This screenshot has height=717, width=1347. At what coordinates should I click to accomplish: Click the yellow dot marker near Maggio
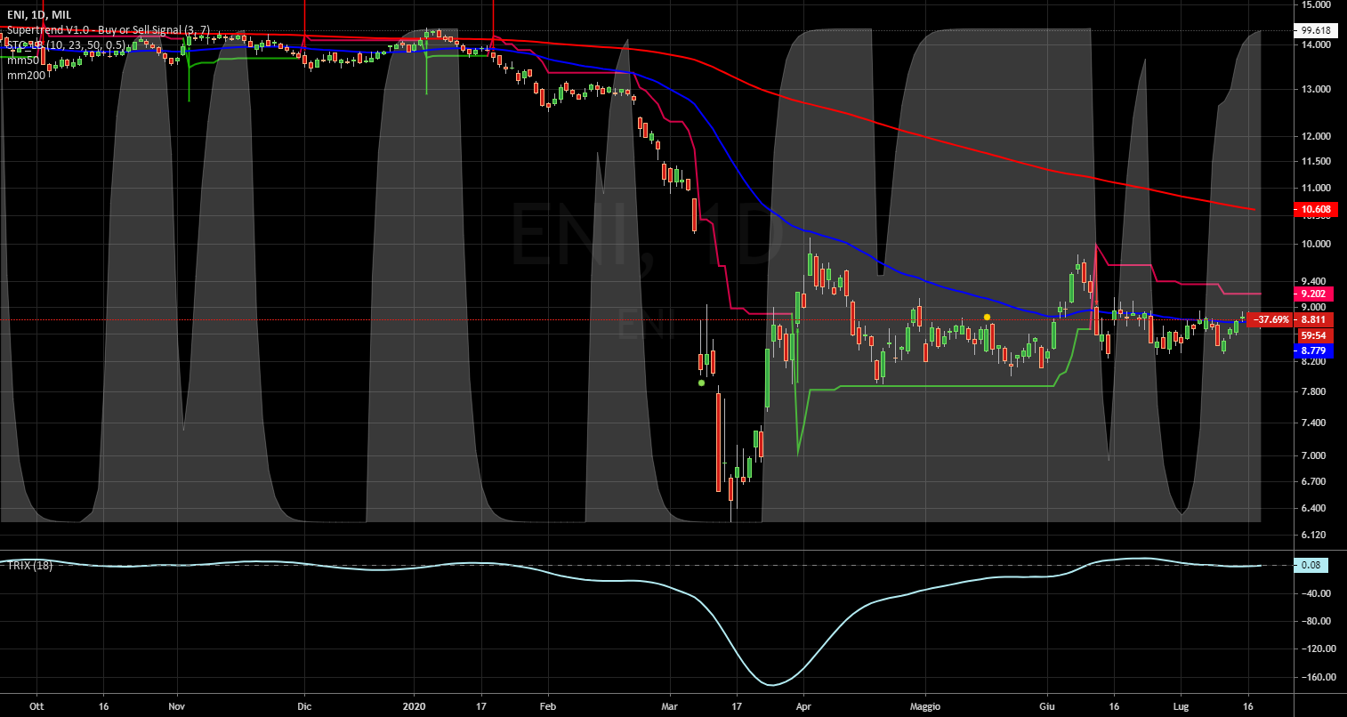coord(988,317)
